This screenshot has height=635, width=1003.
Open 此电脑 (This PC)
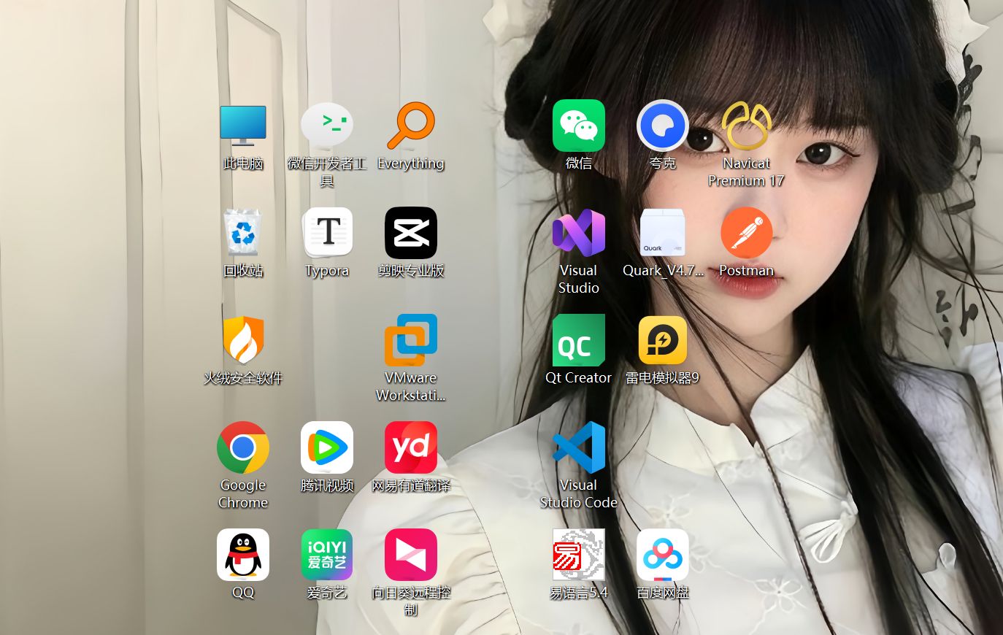pos(243,125)
